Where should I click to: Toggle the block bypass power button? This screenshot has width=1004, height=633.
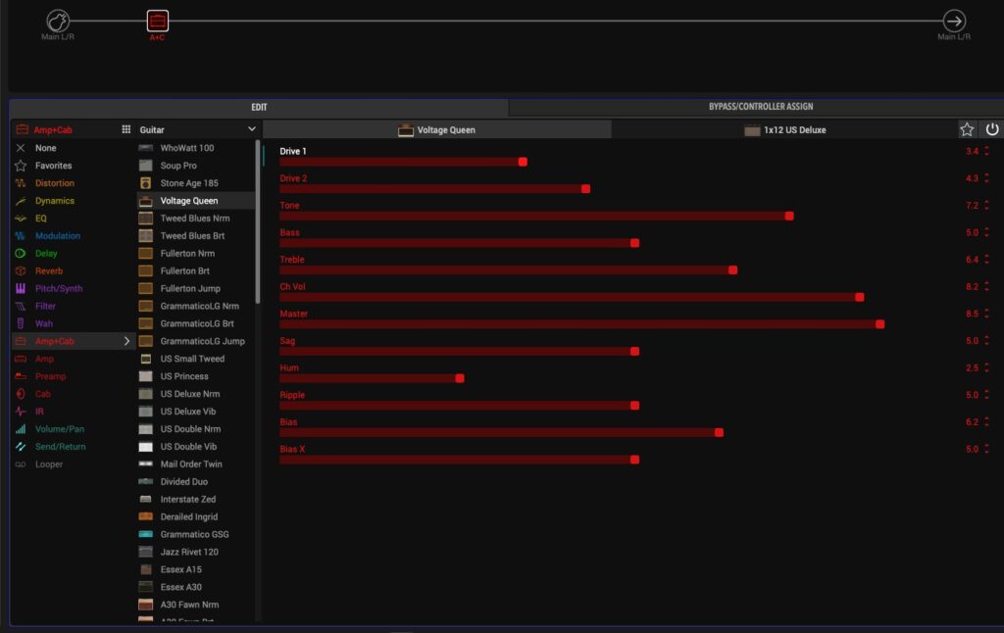point(991,129)
